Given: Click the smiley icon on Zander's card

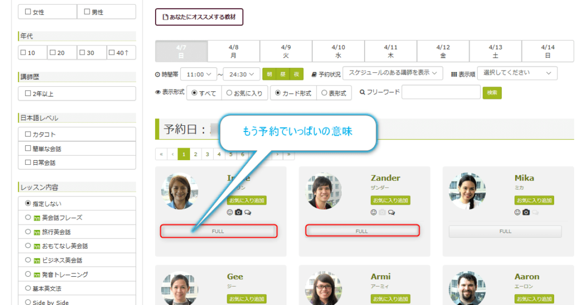Looking at the screenshot, I should tap(373, 213).
